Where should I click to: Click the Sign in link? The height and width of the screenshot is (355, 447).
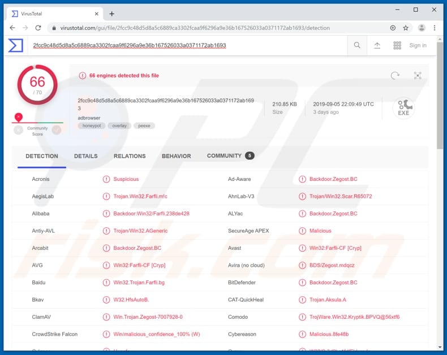click(418, 45)
